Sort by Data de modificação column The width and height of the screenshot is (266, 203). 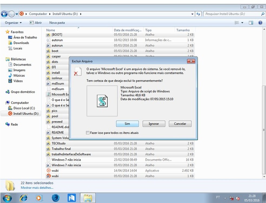pyautogui.click(x=128, y=30)
